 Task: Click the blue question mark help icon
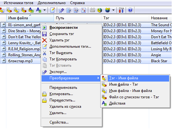tap(130, 10)
